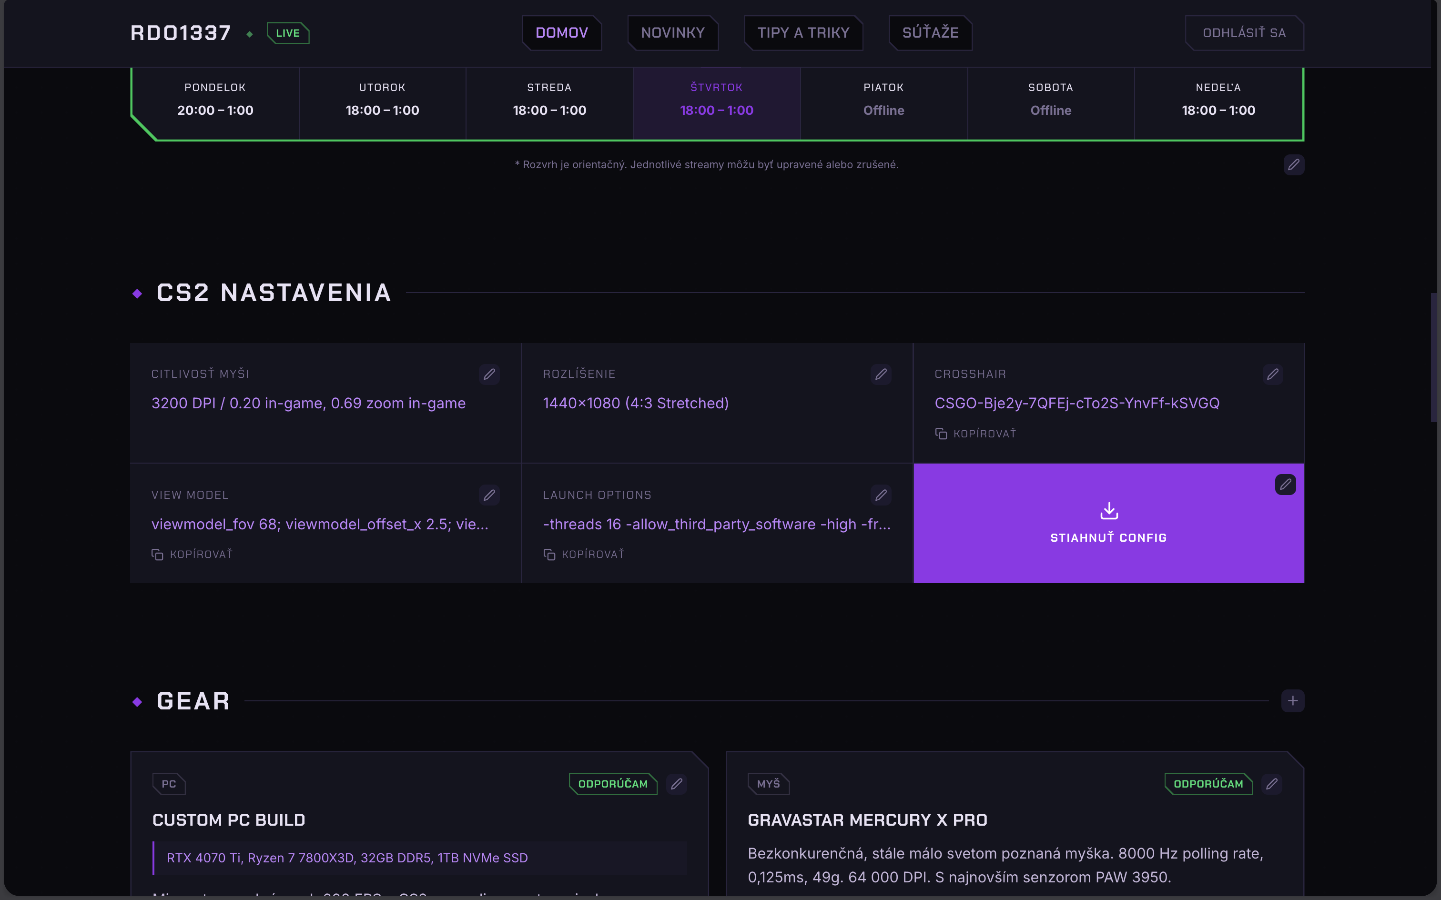1441x900 pixels.
Task: Copy the launch options text
Action: tap(583, 554)
